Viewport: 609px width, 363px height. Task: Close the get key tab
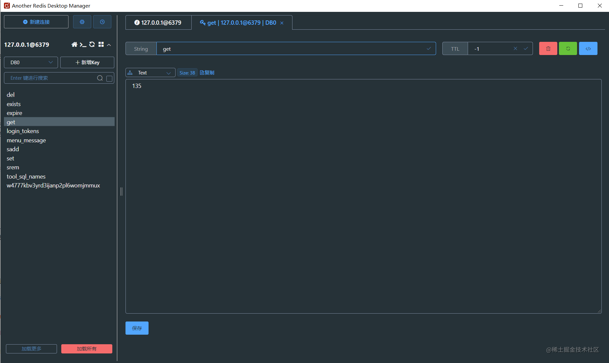282,23
